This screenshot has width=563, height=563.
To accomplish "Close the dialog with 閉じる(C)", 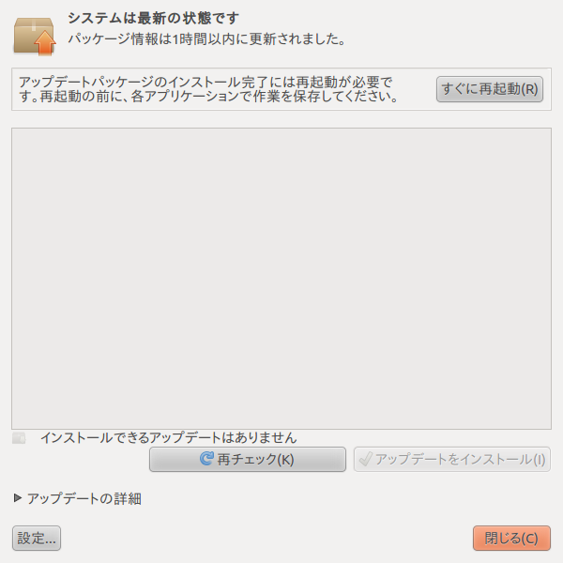I will [x=511, y=538].
